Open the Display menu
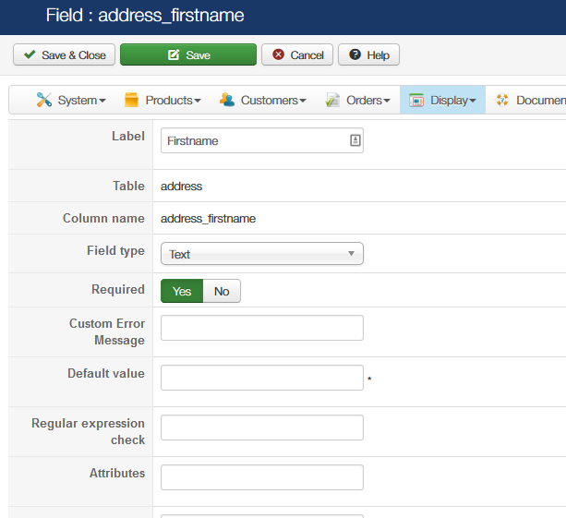The height and width of the screenshot is (518, 566). (x=442, y=100)
